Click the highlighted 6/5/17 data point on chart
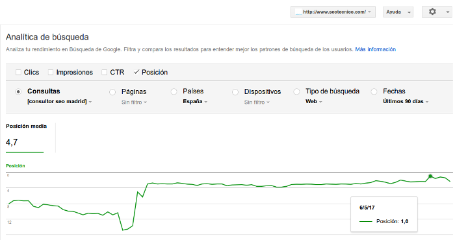 click(430, 176)
